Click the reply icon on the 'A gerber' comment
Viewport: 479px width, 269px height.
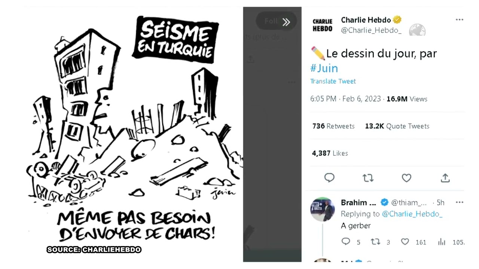(346, 242)
